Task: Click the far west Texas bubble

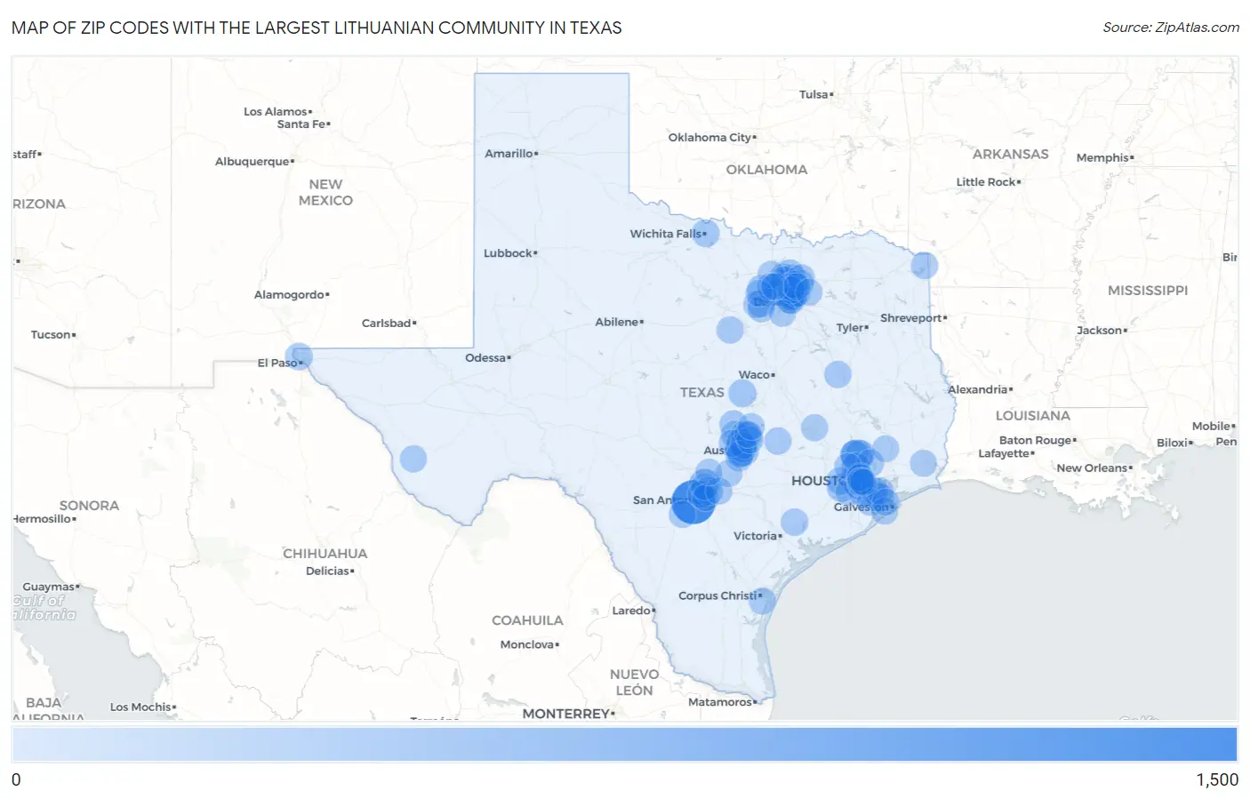Action: [x=413, y=459]
